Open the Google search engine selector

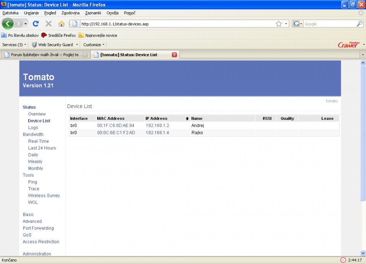tap(298, 24)
